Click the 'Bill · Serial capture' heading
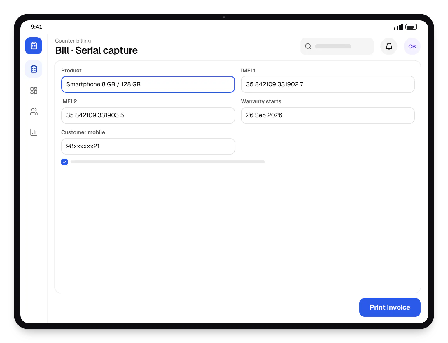Image resolution: width=448 pixels, height=343 pixels. [x=97, y=50]
